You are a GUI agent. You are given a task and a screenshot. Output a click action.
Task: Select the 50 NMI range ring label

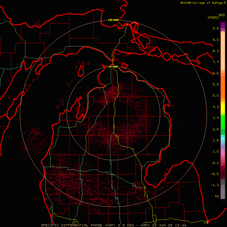coord(113,67)
